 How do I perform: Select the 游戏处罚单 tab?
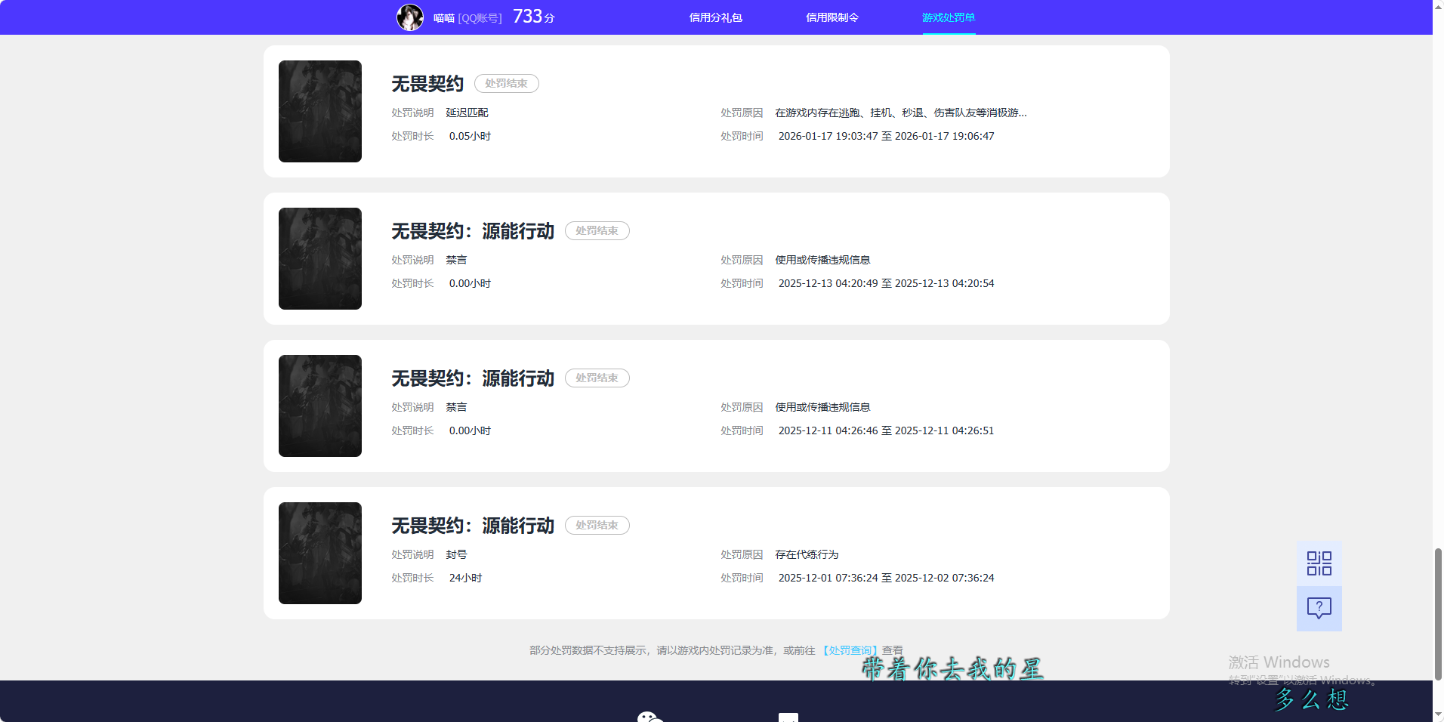(948, 17)
